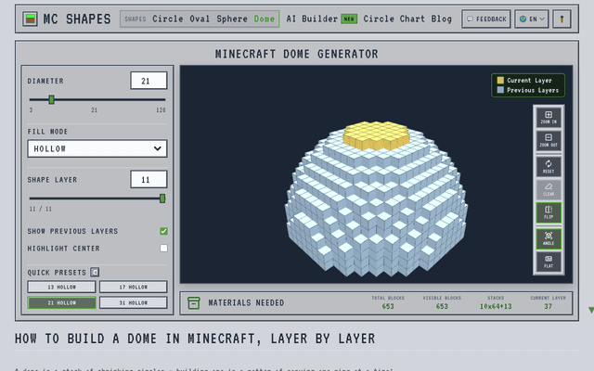Click the Quick Presets collapse icon
Viewport: 594px width, 371px height.
pos(95,272)
